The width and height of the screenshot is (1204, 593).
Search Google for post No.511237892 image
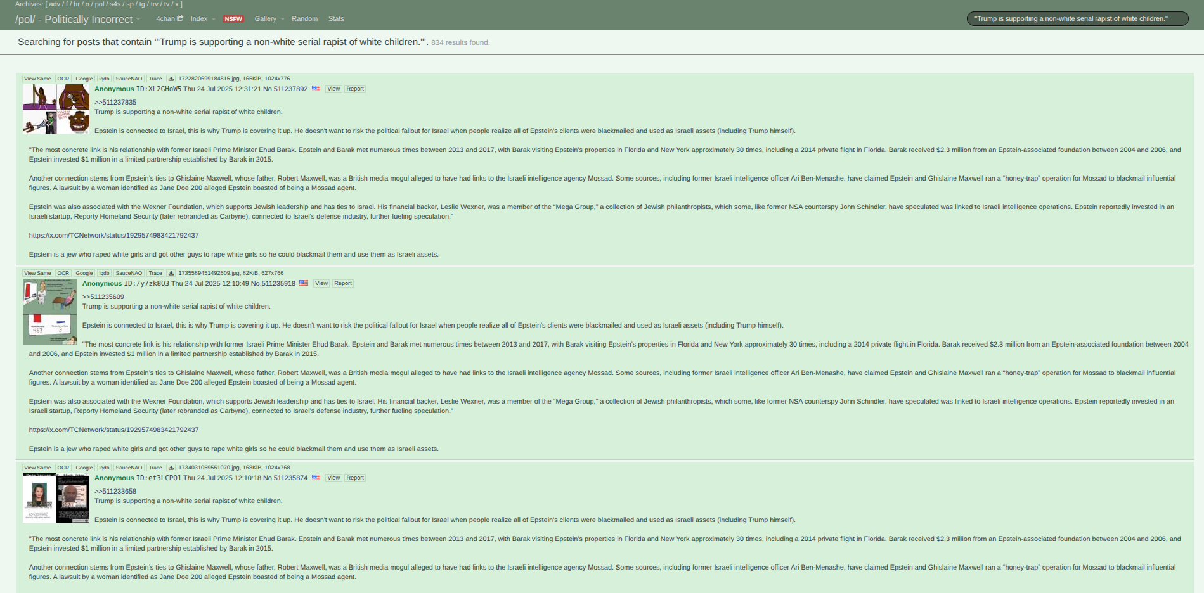click(x=84, y=79)
